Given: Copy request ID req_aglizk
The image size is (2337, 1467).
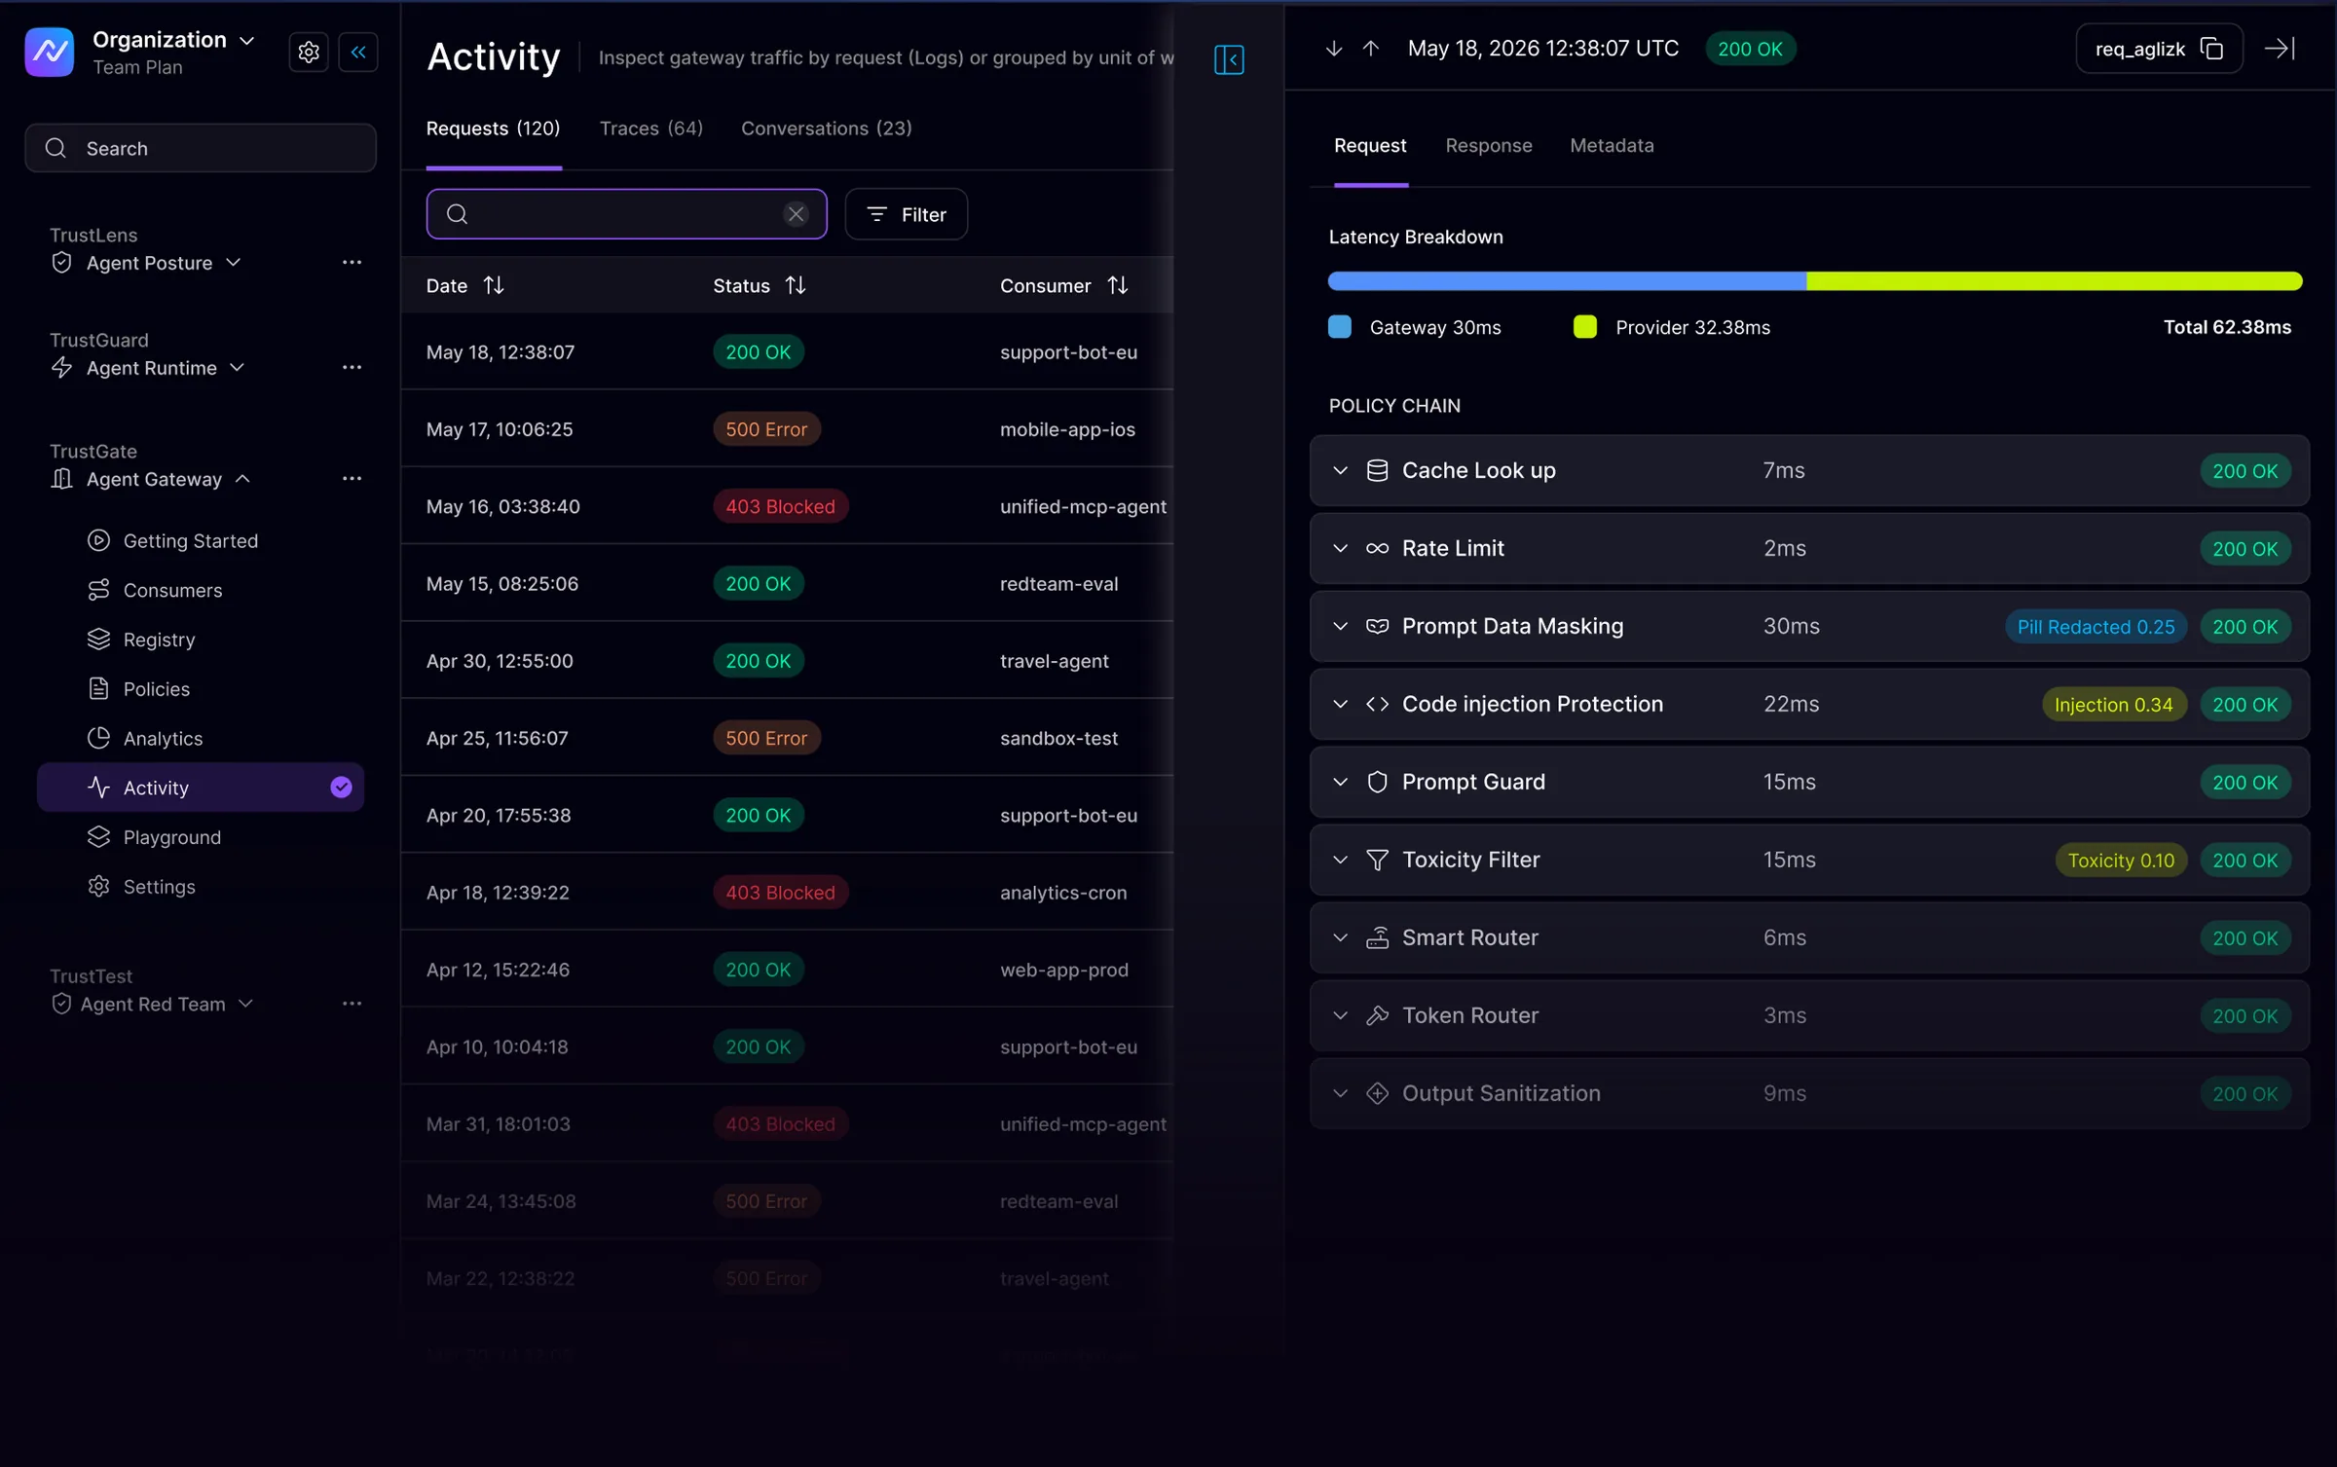Looking at the screenshot, I should point(2211,49).
